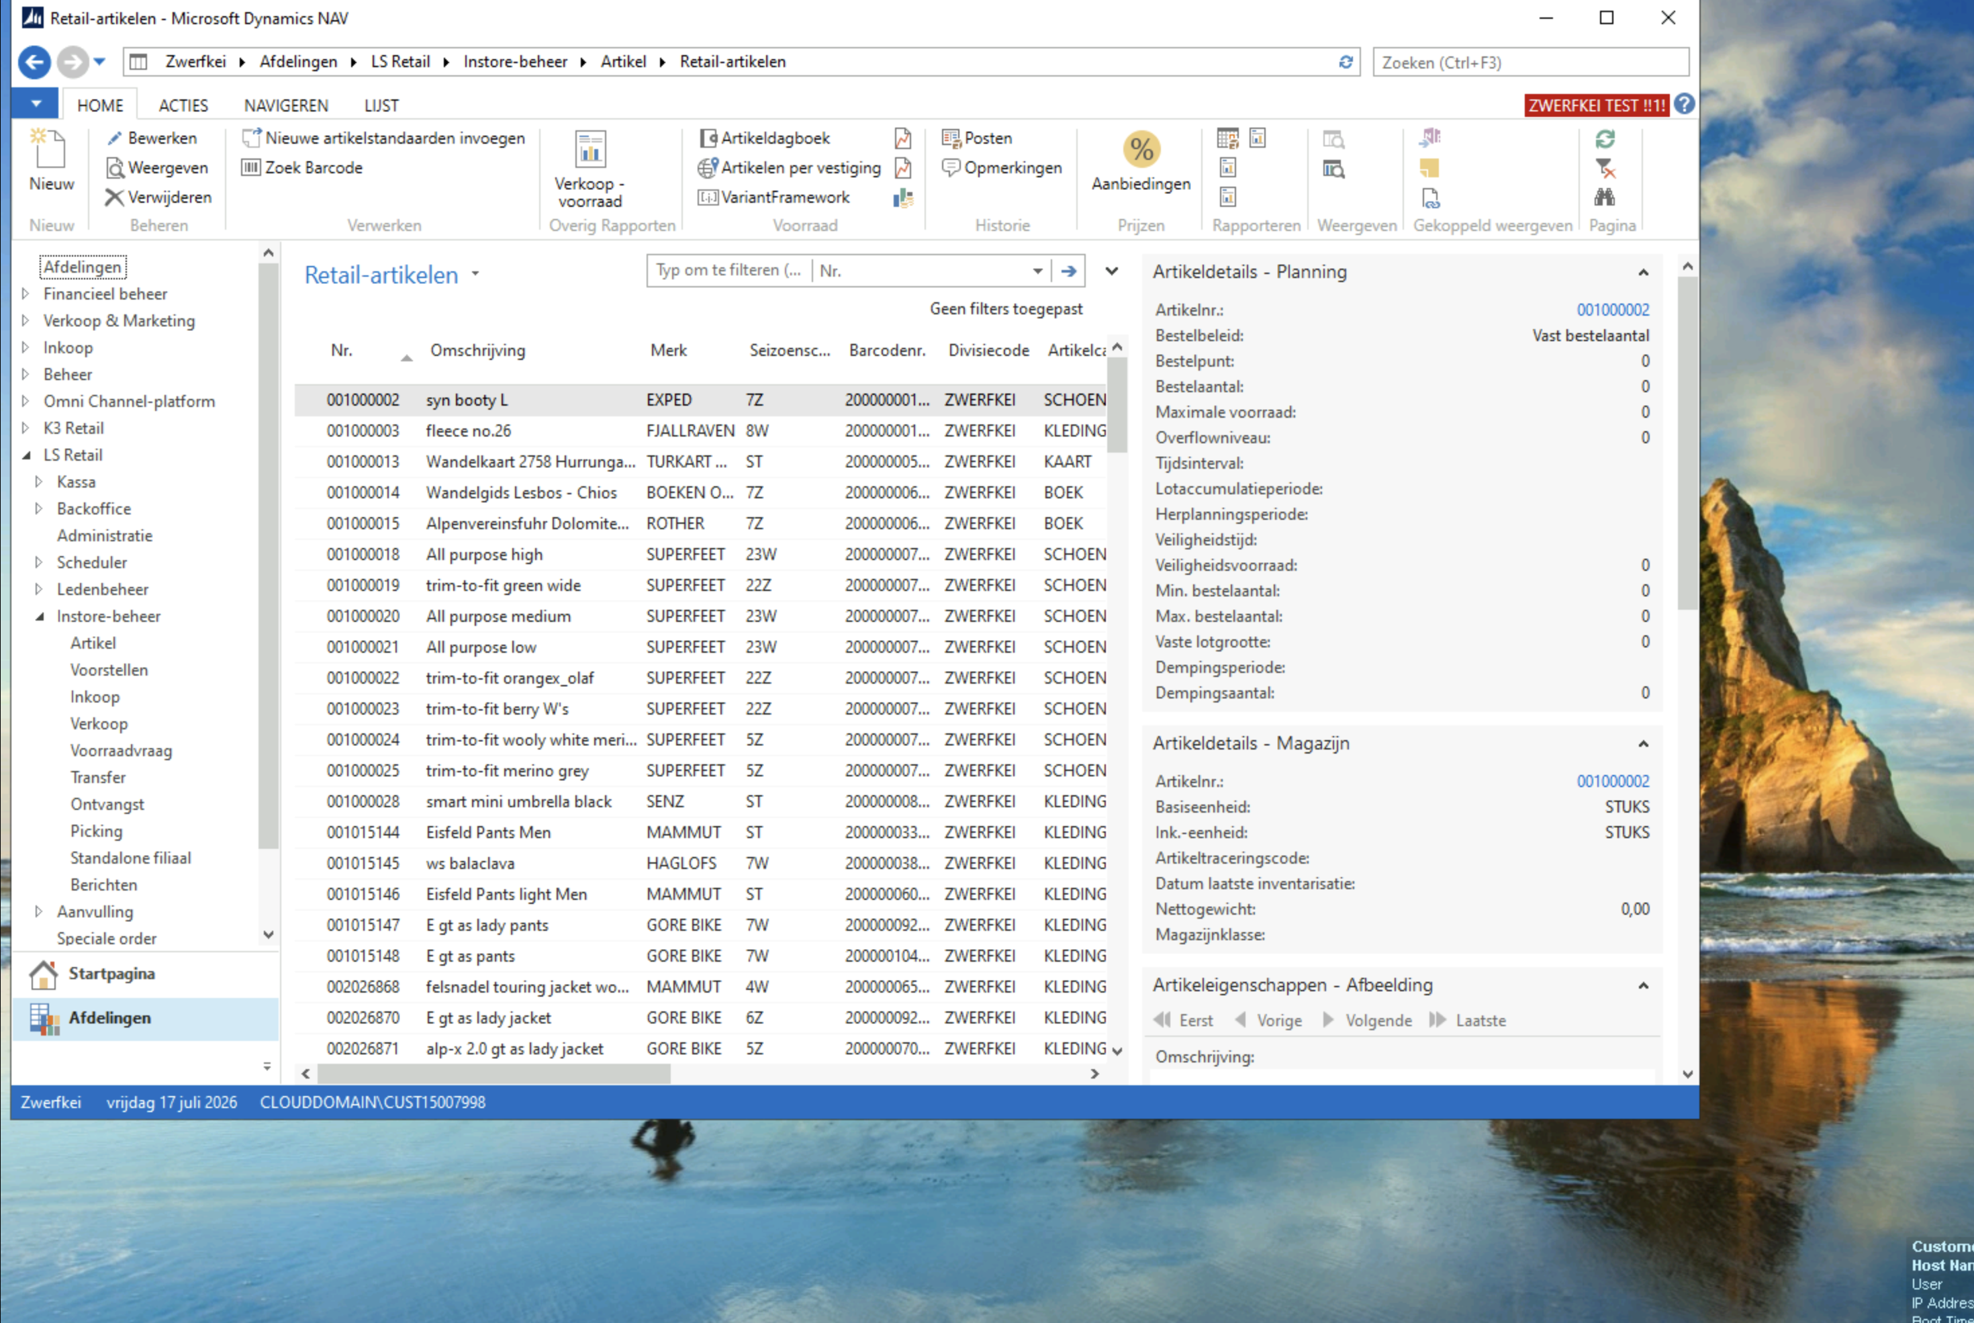Open the help question mark icon
1974x1323 pixels.
pyautogui.click(x=1685, y=104)
